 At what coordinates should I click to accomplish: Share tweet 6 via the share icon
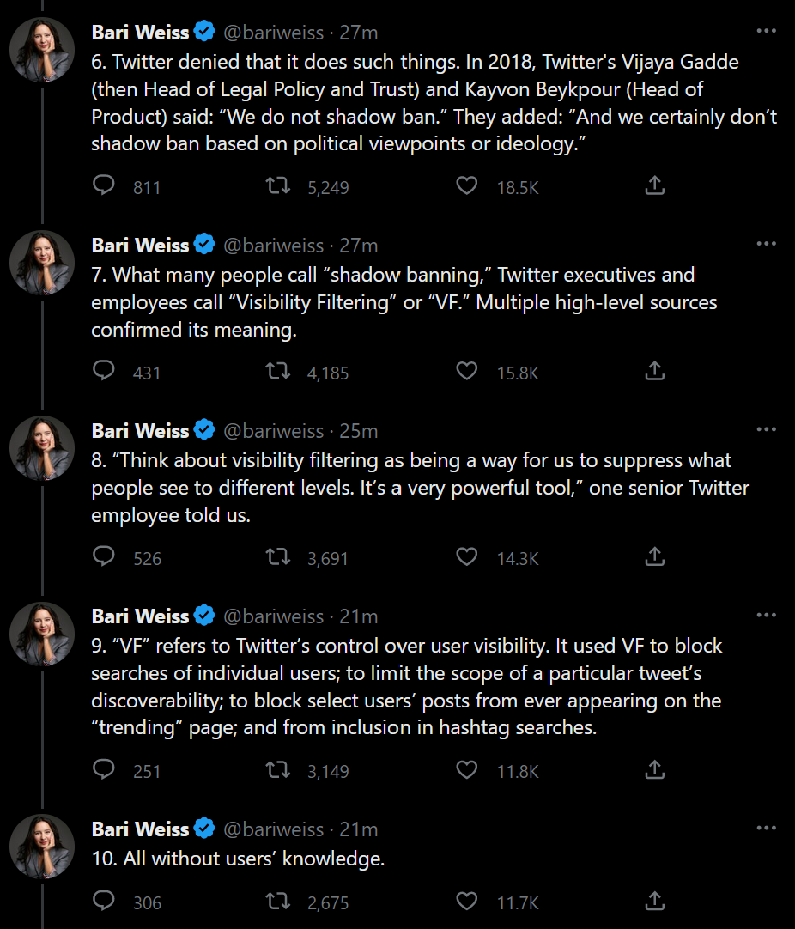(x=654, y=185)
